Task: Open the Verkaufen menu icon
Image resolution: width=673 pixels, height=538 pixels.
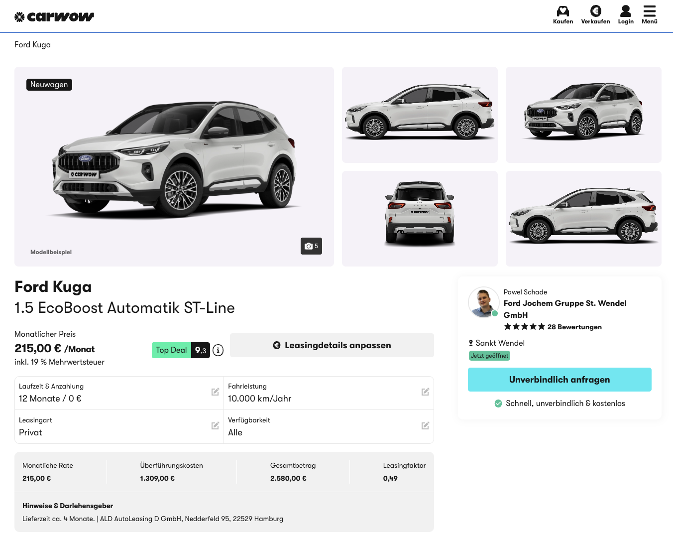Action: 595,14
